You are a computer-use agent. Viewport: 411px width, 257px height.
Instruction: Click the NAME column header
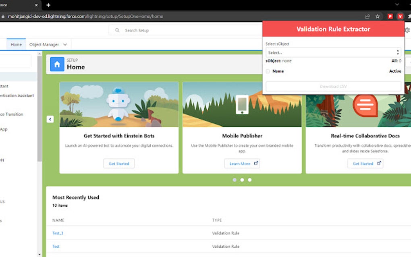click(x=58, y=220)
